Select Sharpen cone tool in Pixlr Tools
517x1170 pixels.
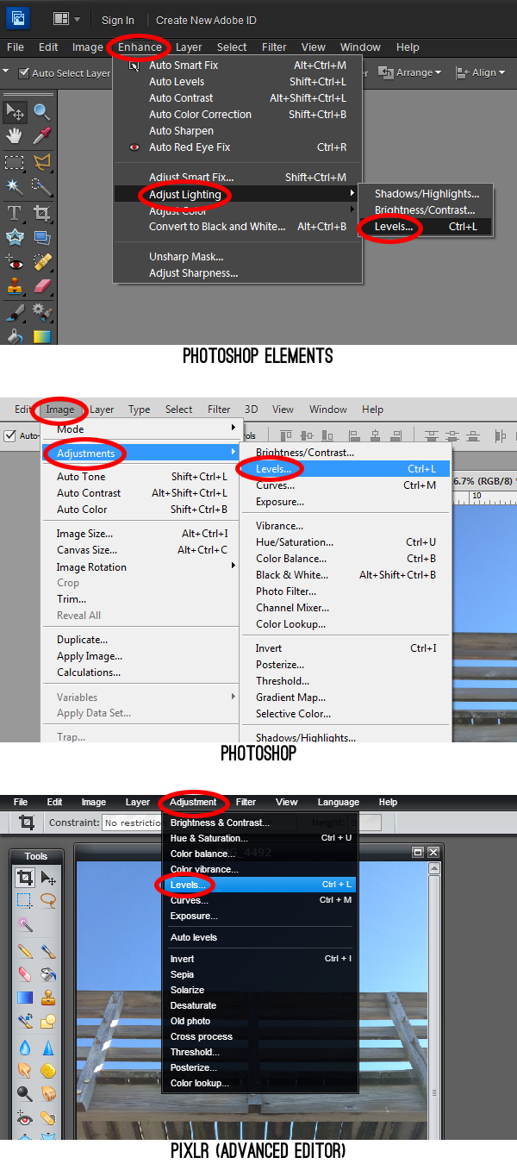pyautogui.click(x=48, y=1048)
